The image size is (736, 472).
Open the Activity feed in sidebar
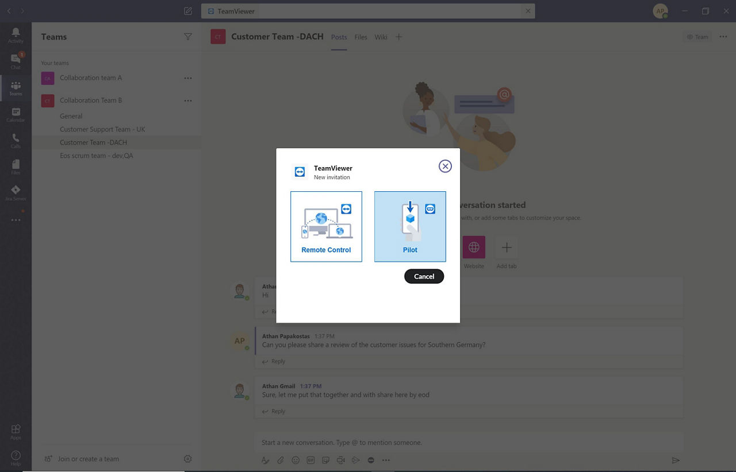pyautogui.click(x=16, y=35)
